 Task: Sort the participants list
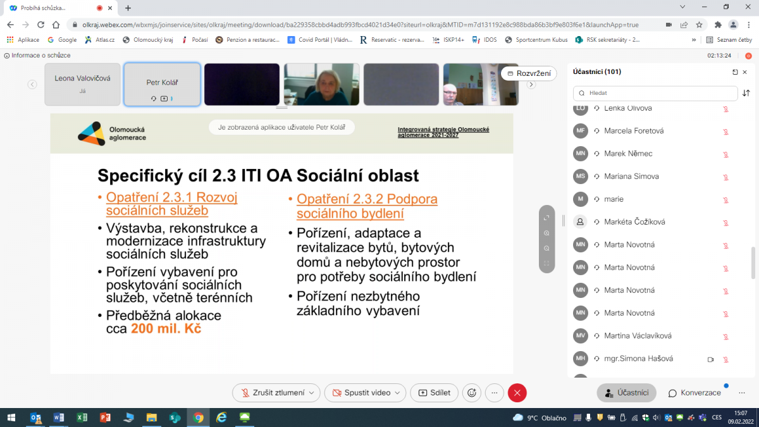pyautogui.click(x=746, y=93)
